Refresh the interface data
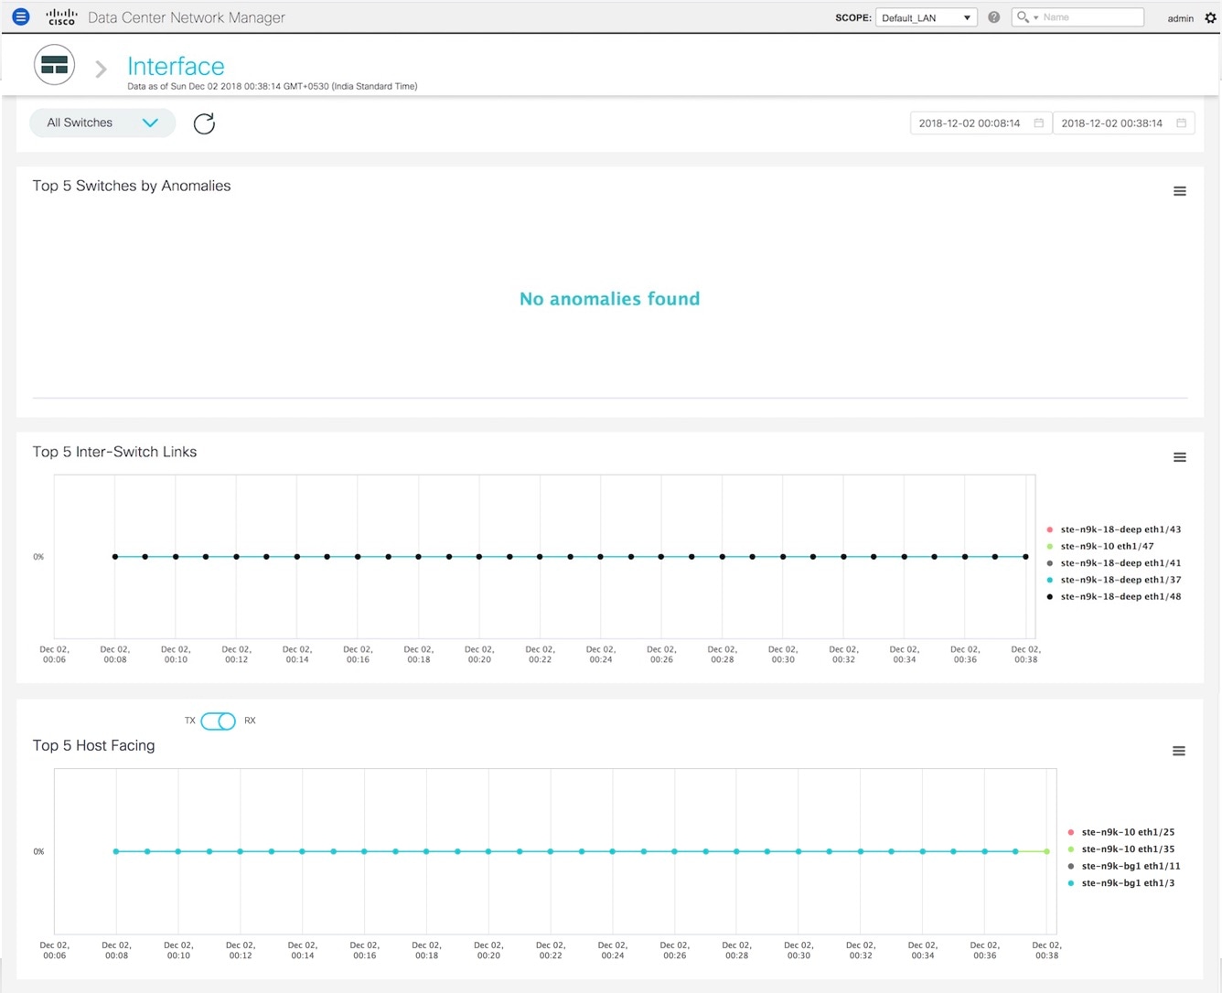The width and height of the screenshot is (1222, 993). click(x=203, y=123)
